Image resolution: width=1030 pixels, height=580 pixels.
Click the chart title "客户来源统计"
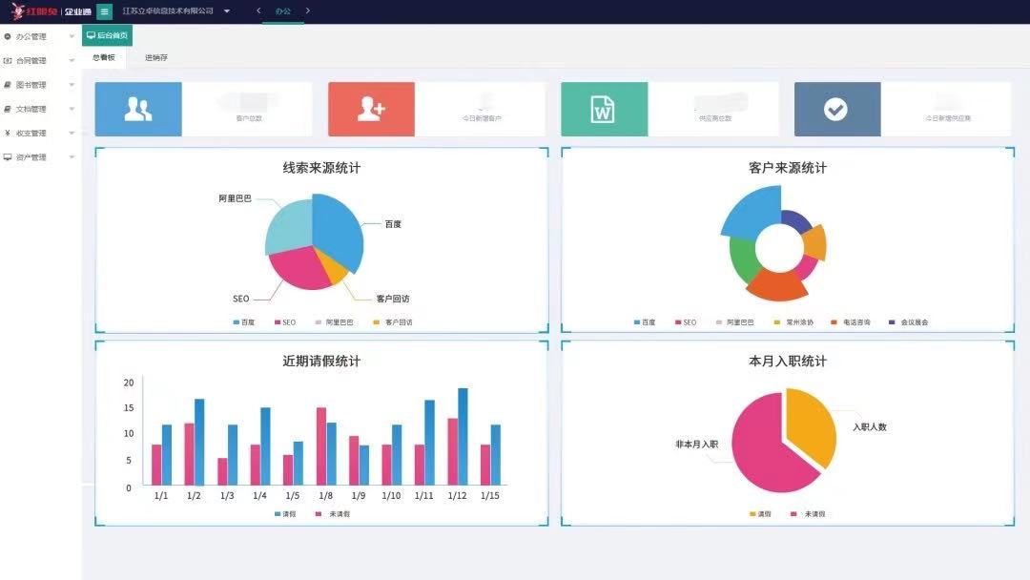click(x=788, y=168)
